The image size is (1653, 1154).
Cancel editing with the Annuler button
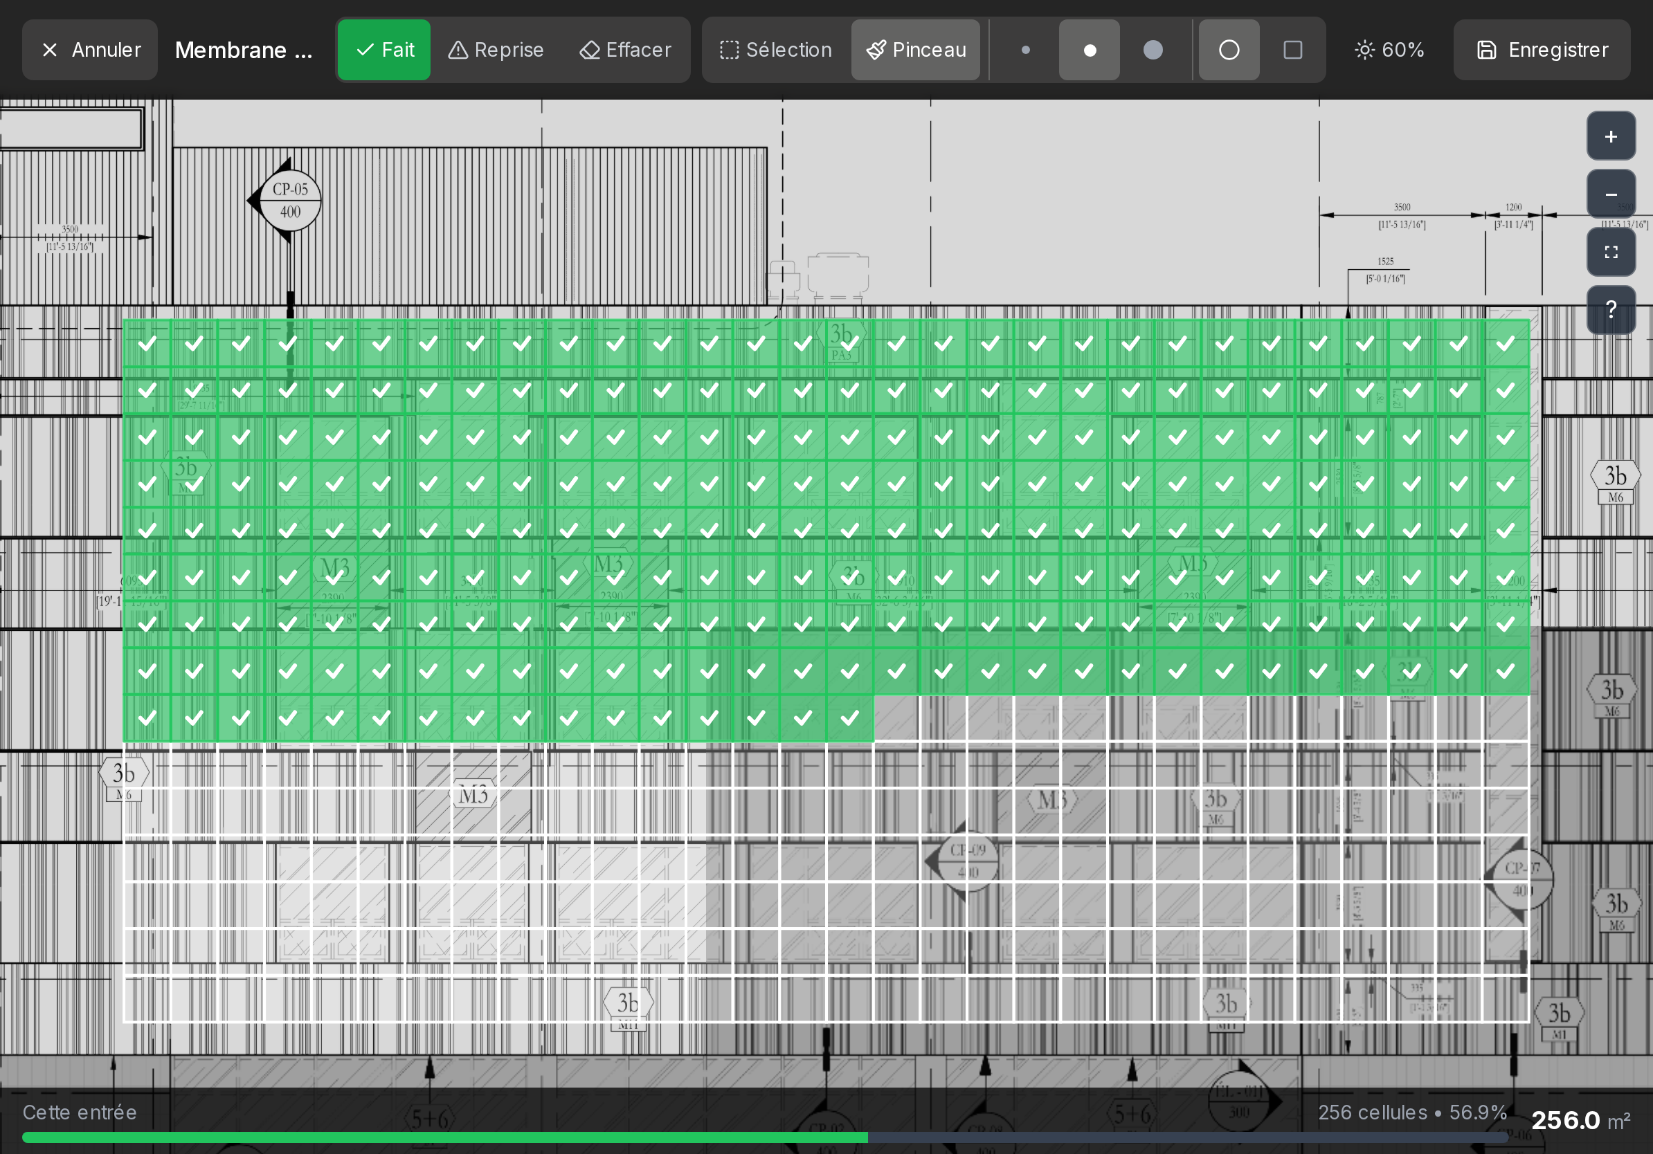[90, 50]
